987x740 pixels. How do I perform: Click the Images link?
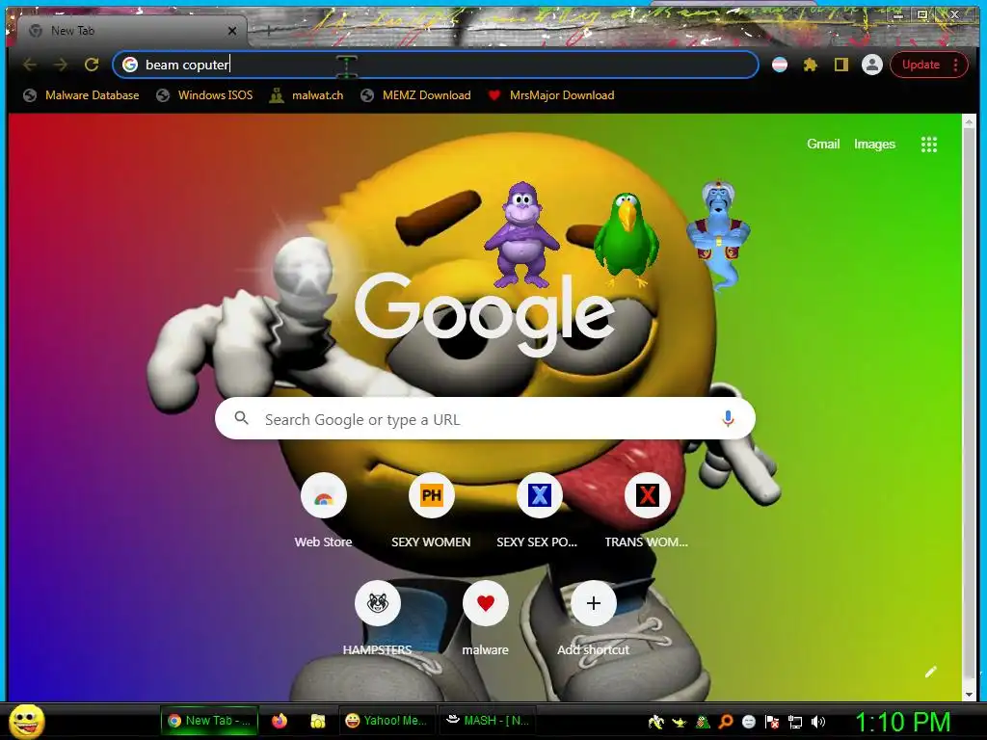(874, 145)
